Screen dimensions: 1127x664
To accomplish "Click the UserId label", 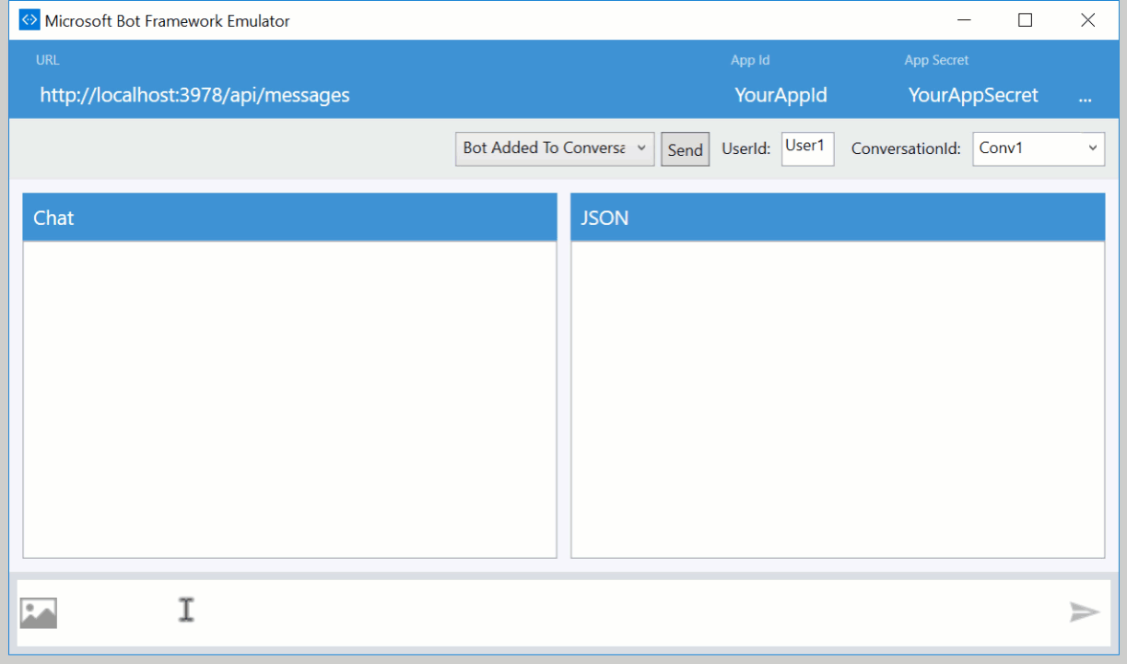I will (x=745, y=148).
